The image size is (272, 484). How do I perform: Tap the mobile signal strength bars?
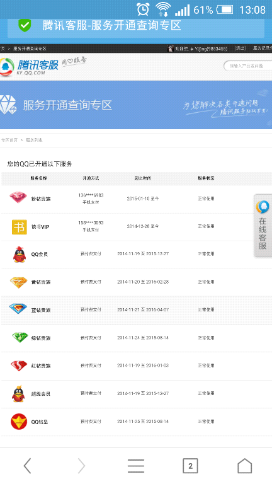(x=182, y=10)
